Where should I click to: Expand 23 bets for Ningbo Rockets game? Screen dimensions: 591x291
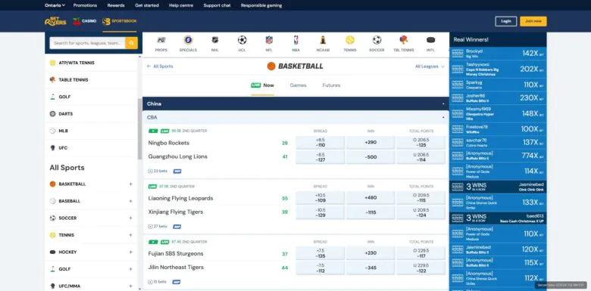158,171
